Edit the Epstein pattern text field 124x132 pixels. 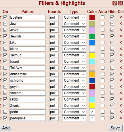(28, 17)
